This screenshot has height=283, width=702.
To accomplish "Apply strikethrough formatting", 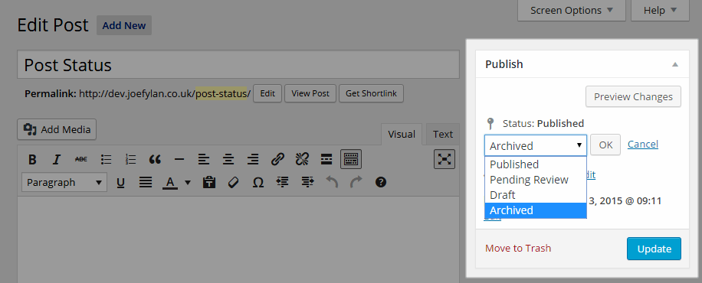I will [x=81, y=159].
